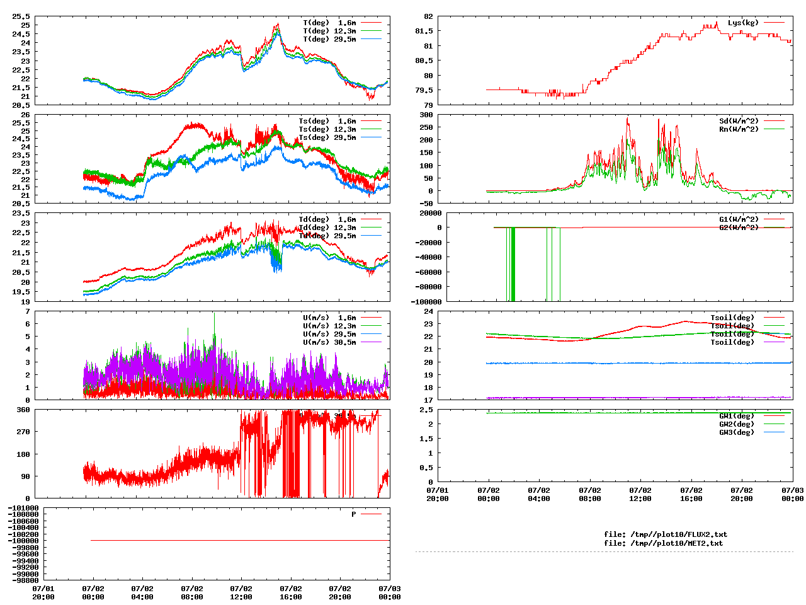The width and height of the screenshot is (806, 605).
Task: Select the Rn(W/m^2) legend label
Action: (x=739, y=129)
